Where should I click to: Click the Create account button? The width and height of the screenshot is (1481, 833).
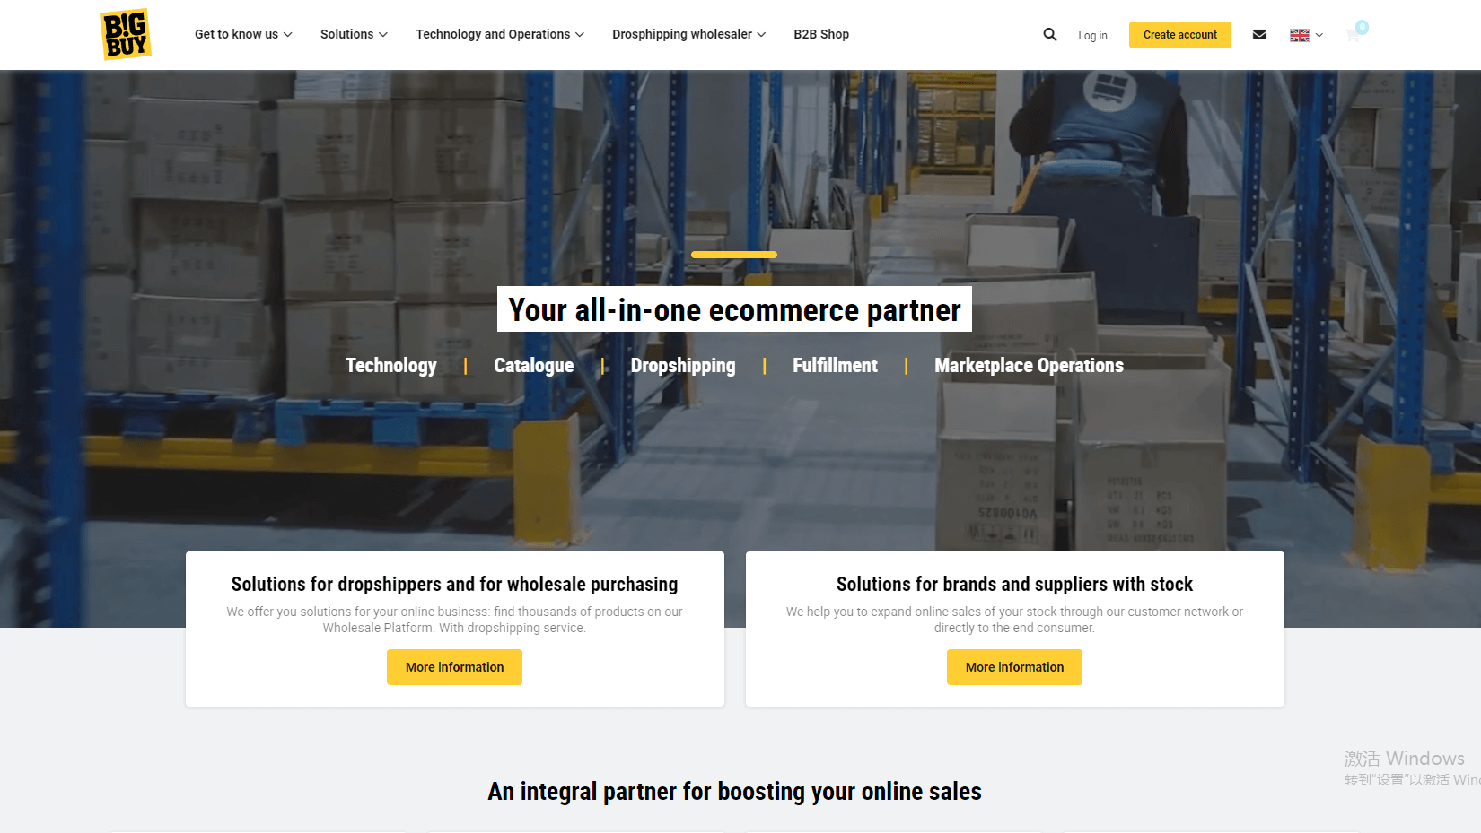coord(1180,35)
